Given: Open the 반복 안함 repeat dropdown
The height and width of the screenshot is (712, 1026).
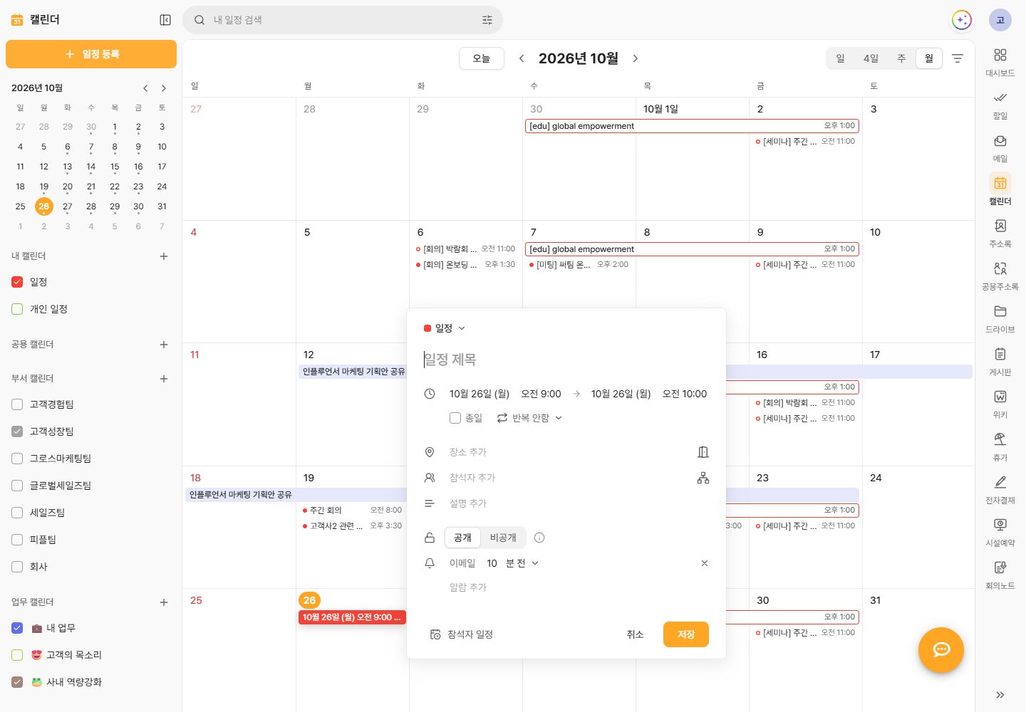Looking at the screenshot, I should click(530, 418).
